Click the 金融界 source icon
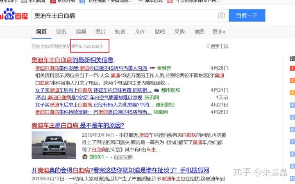 pyautogui.click(x=152, y=69)
